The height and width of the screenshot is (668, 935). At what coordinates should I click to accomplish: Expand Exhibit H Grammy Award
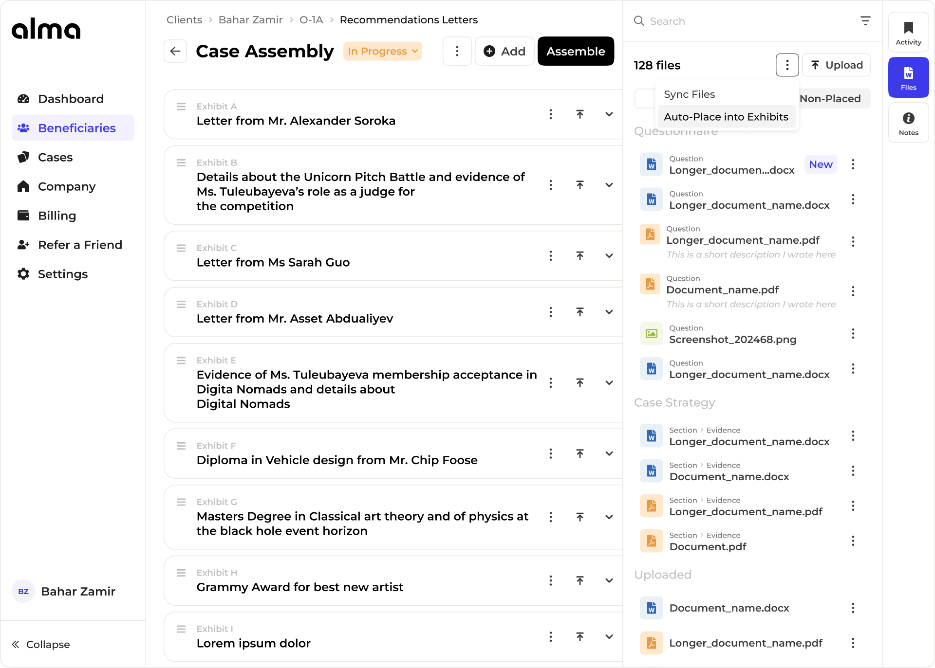609,580
